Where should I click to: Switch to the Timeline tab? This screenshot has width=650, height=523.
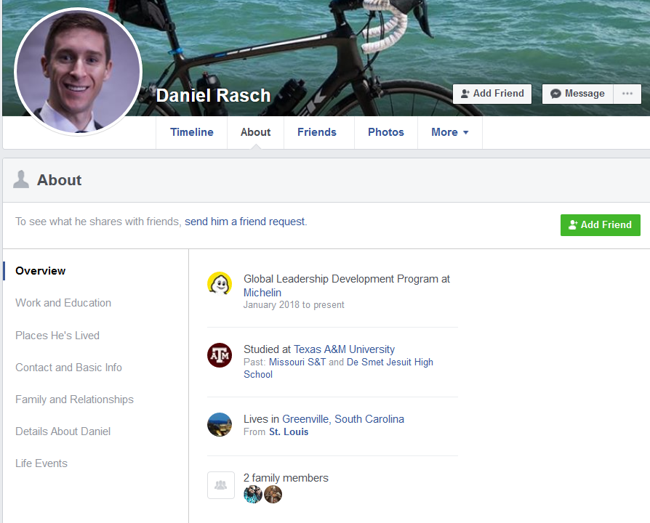point(192,132)
